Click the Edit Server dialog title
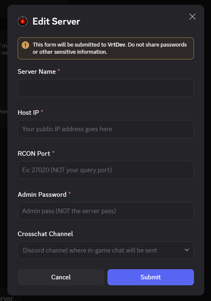Image resolution: width=211 pixels, height=301 pixels. (56, 22)
